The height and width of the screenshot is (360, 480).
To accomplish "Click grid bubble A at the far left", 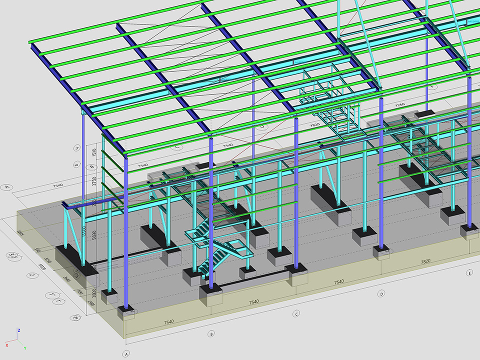I will 7,187.
